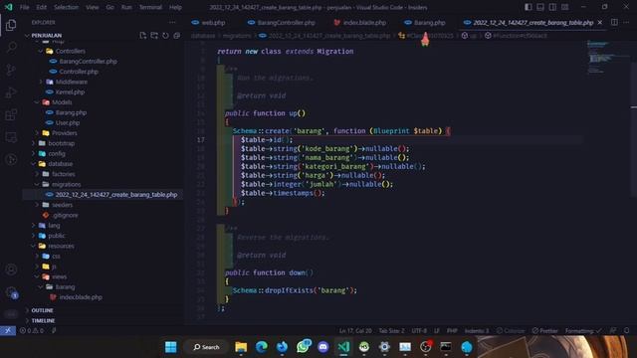637x358 pixels.
Task: Open the Source Control view
Action: tap(11, 70)
